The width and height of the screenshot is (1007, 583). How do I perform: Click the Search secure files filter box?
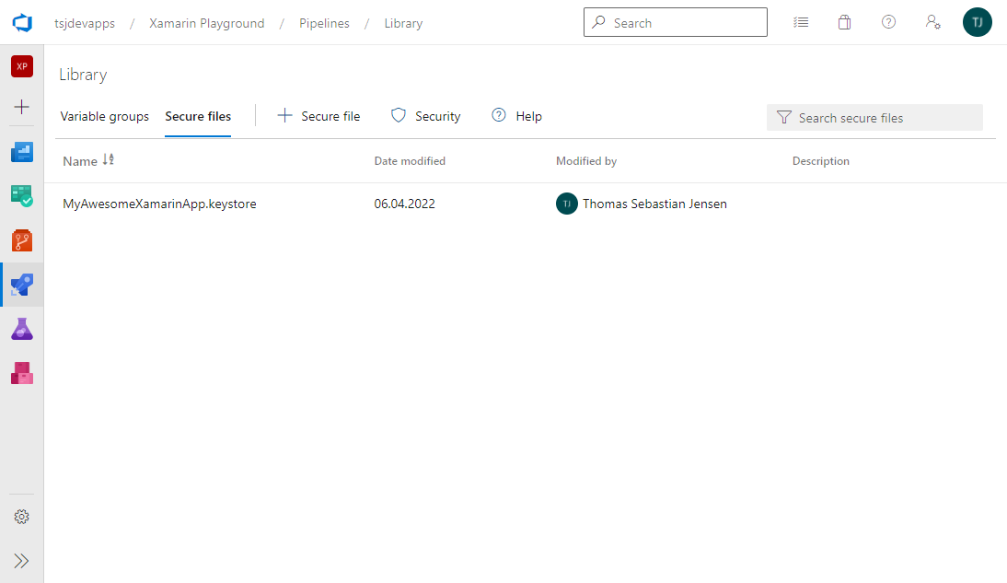pyautogui.click(x=874, y=118)
